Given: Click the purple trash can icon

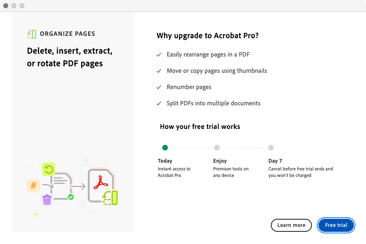Looking at the screenshot, I should (47, 200).
